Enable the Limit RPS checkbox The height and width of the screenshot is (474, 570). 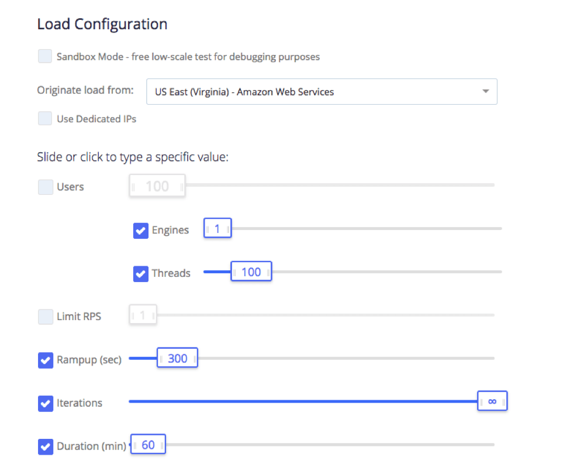46,317
